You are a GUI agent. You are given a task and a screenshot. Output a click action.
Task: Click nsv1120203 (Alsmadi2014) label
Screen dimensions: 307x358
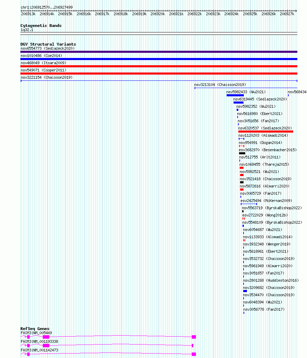pos(263,135)
